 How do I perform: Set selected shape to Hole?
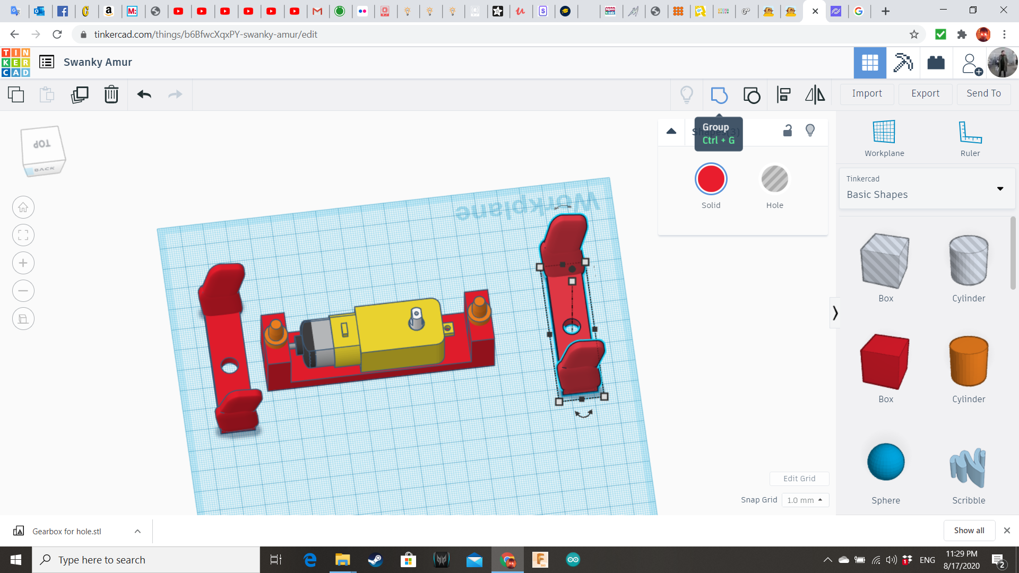(774, 179)
